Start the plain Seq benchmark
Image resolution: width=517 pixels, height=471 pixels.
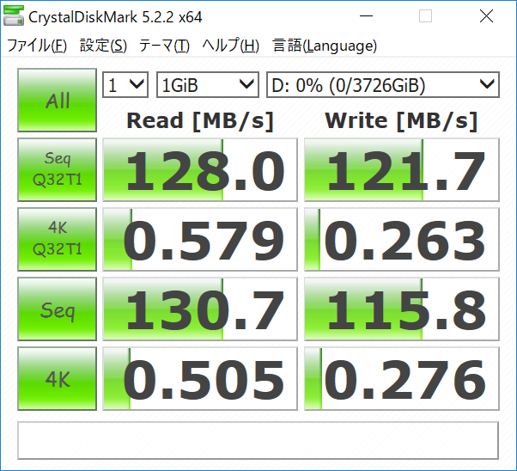point(57,309)
